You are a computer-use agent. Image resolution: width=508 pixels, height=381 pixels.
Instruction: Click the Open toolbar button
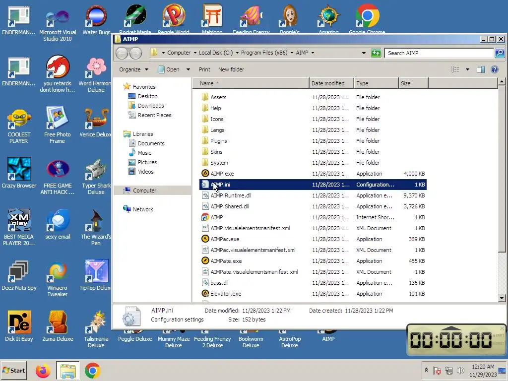pyautogui.click(x=169, y=69)
